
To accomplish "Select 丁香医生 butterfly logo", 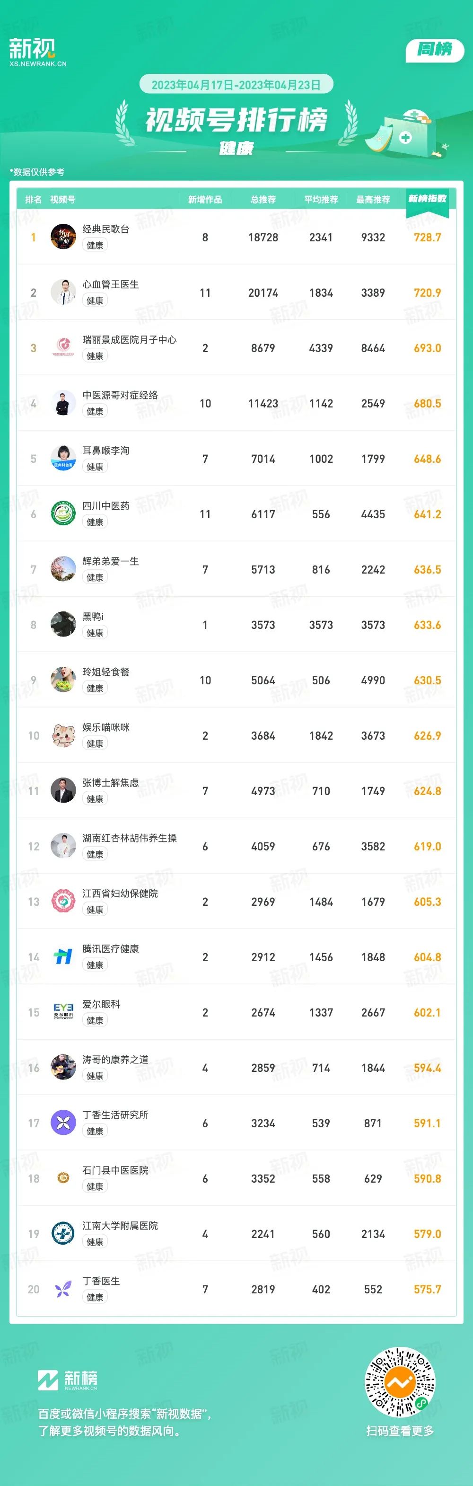I will coord(63,1289).
